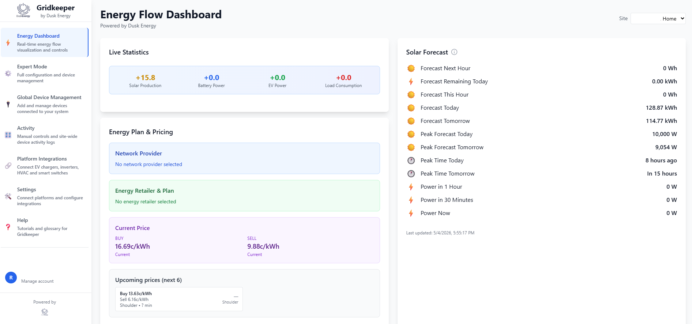Select the Energy Retailer & Plan card
692x324 pixels.
pyautogui.click(x=244, y=196)
